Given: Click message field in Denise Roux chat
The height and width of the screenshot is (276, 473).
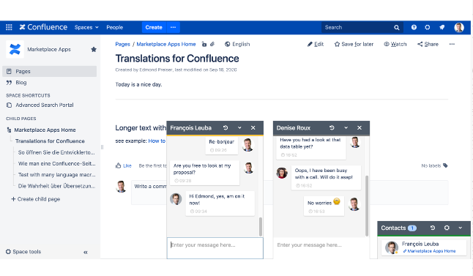Looking at the screenshot, I should click(321, 248).
